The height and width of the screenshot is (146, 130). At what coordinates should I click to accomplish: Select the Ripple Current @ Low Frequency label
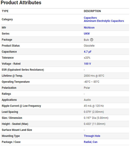(21, 106)
